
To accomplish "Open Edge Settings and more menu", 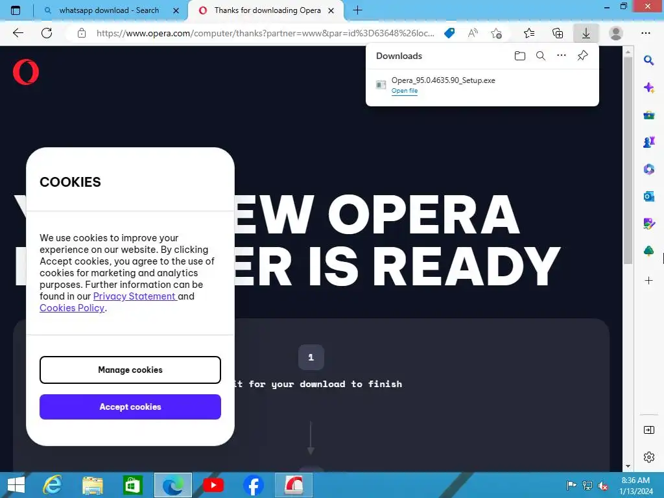I will [x=645, y=33].
